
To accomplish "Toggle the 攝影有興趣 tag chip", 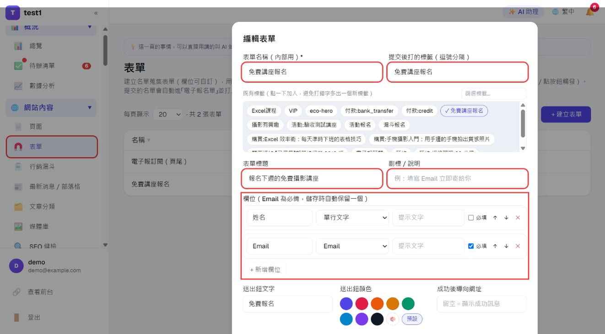I will [x=265, y=125].
